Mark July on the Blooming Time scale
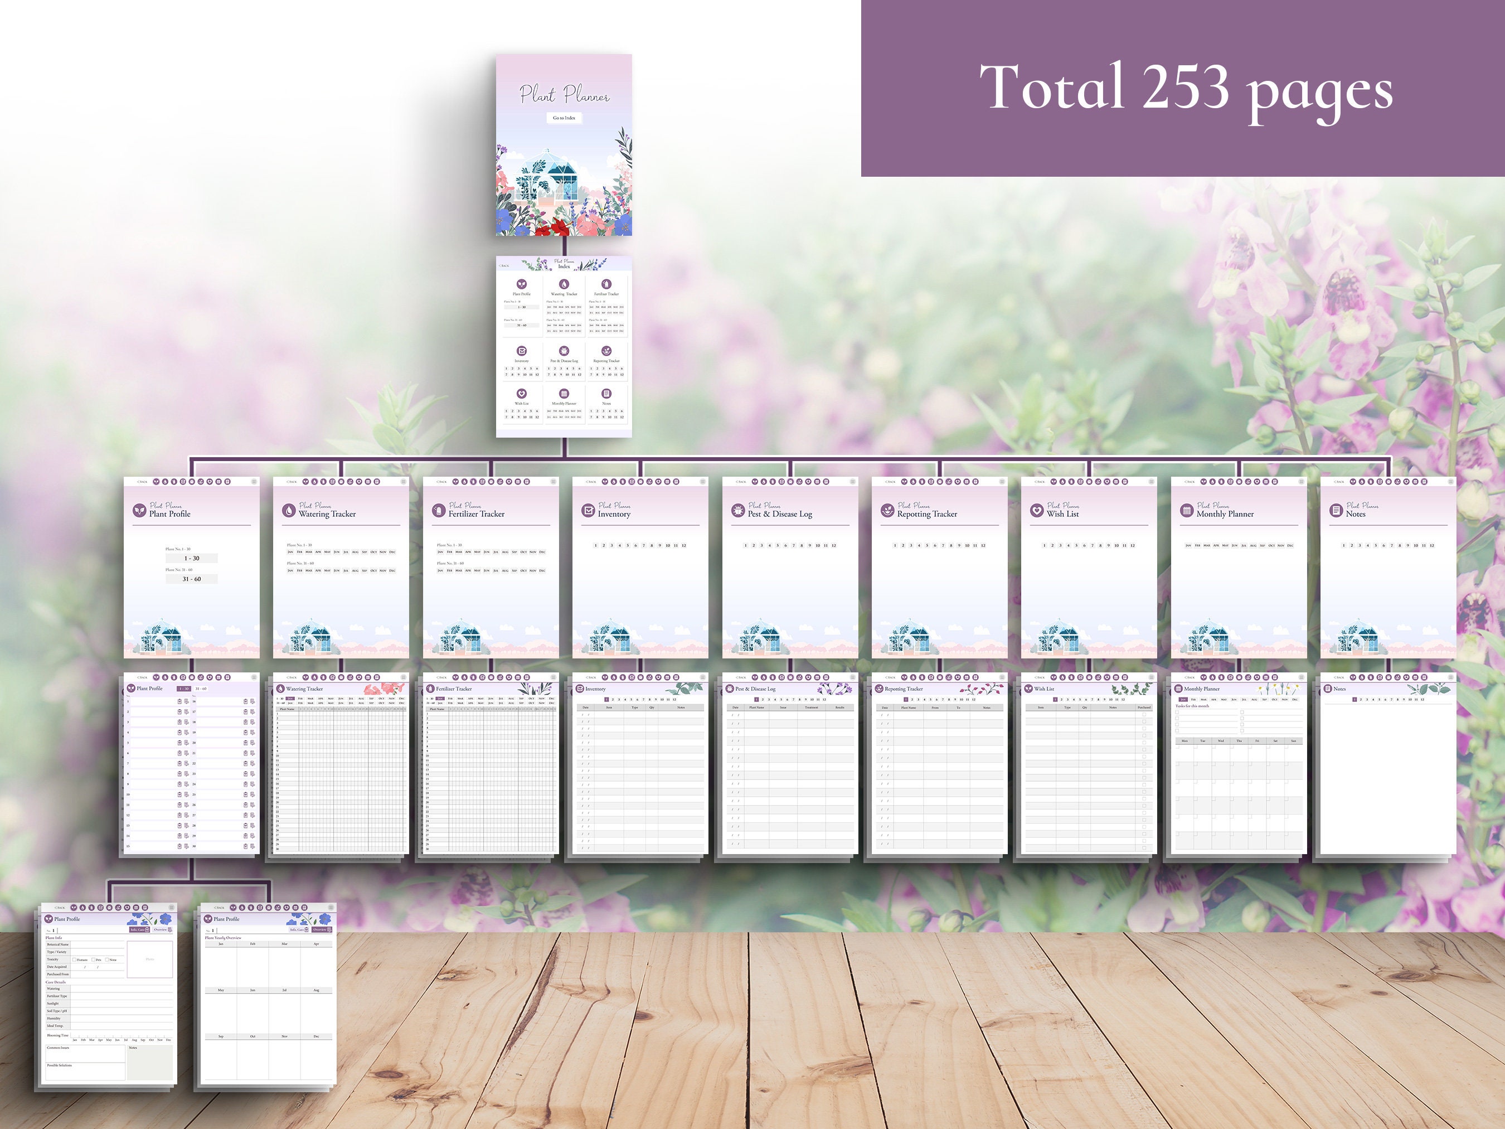The width and height of the screenshot is (1505, 1129). click(x=126, y=1038)
